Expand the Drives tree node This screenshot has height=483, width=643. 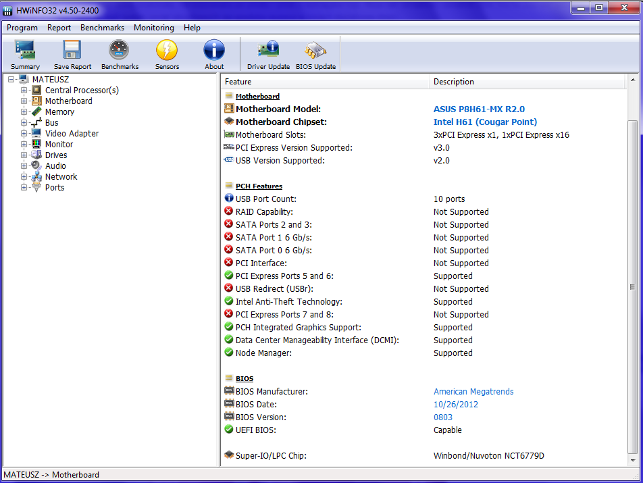click(24, 155)
